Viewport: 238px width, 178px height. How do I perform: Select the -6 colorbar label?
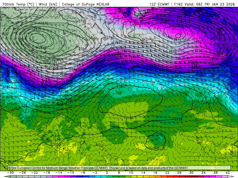click(x=83, y=173)
